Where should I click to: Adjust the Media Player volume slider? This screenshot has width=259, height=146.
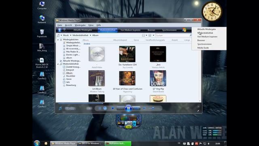153,108
